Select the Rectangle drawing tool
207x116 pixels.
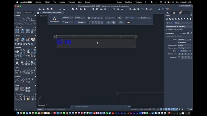coord(33,19)
